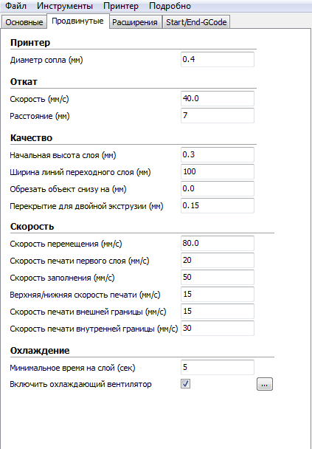Open the Файл menu
The image size is (312, 449).
[x=15, y=6]
